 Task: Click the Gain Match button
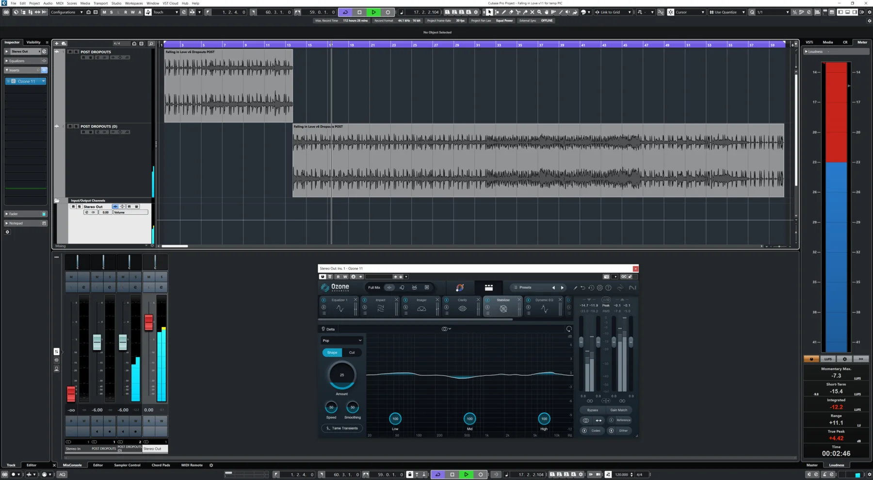619,410
